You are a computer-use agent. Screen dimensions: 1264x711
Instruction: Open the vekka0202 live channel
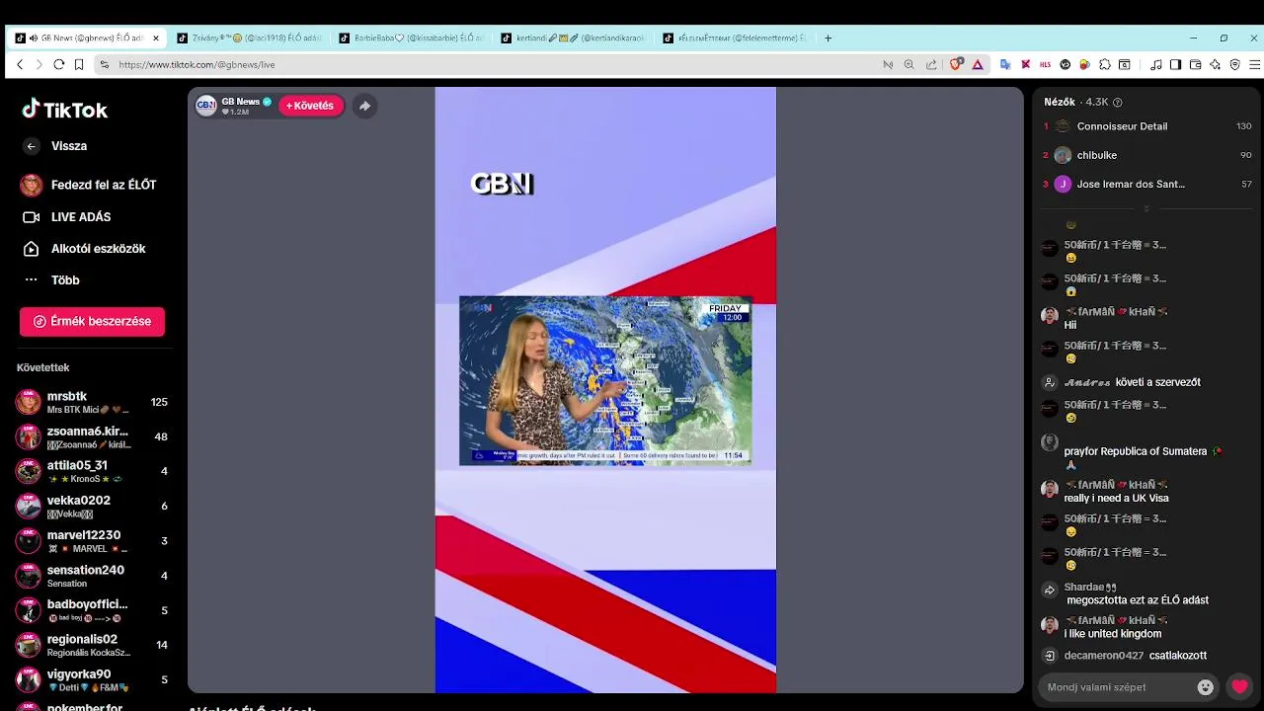tap(92, 506)
